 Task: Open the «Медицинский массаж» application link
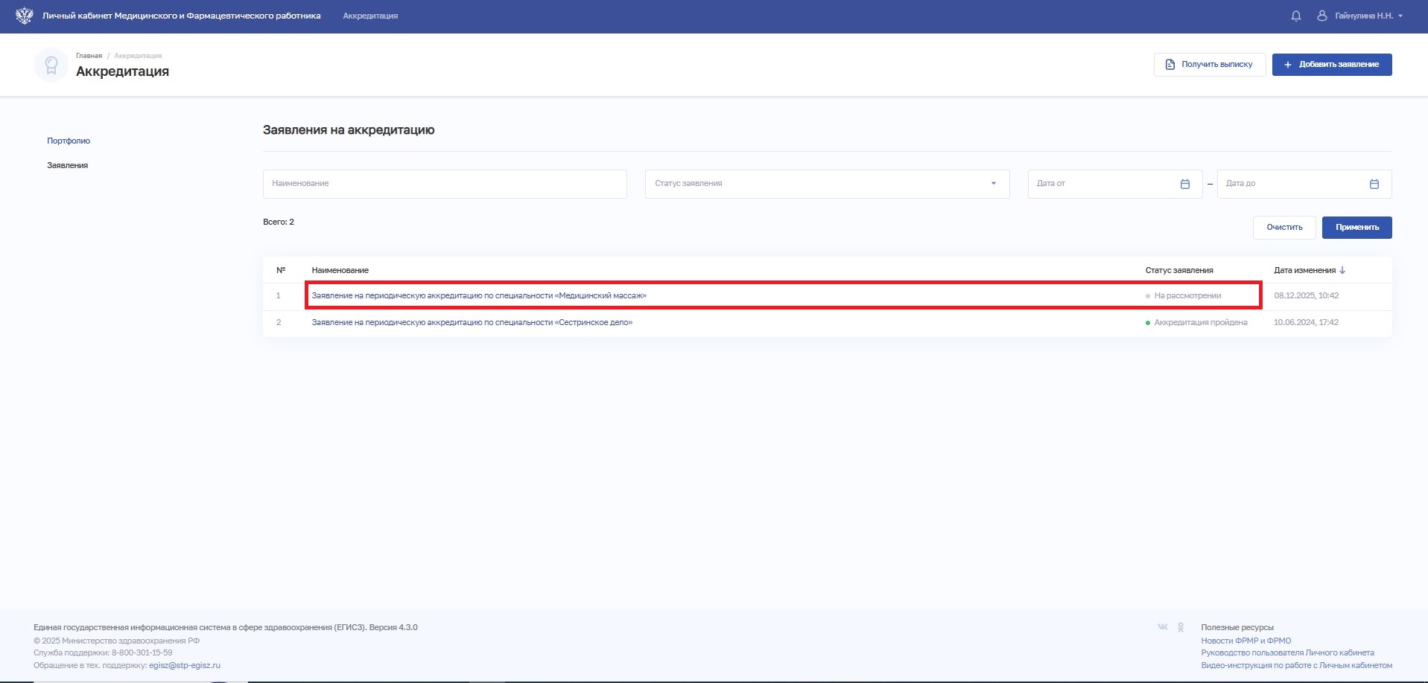tap(479, 295)
